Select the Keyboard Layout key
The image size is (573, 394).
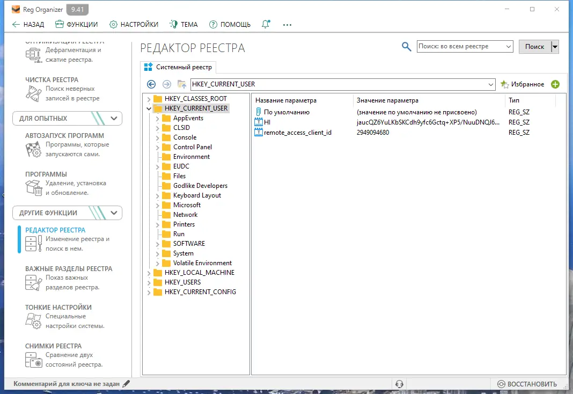coord(197,195)
